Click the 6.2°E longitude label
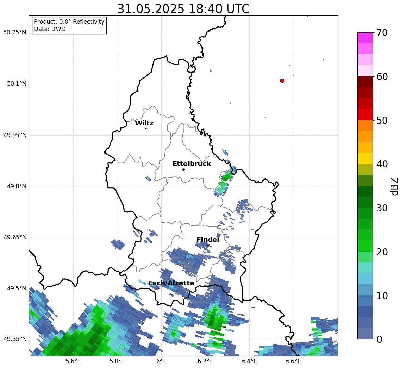The image size is (403, 368). click(x=205, y=361)
